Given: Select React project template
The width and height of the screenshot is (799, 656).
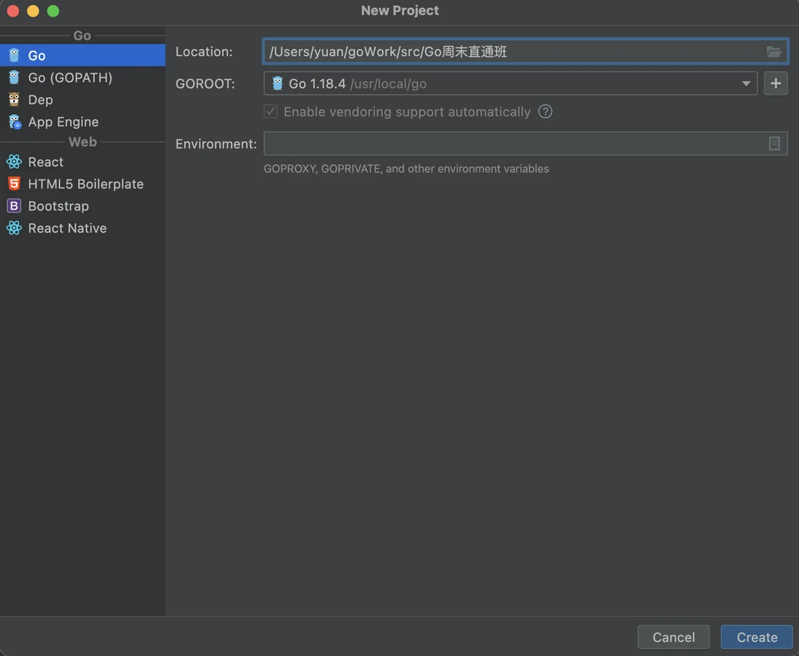Looking at the screenshot, I should [x=83, y=162].
